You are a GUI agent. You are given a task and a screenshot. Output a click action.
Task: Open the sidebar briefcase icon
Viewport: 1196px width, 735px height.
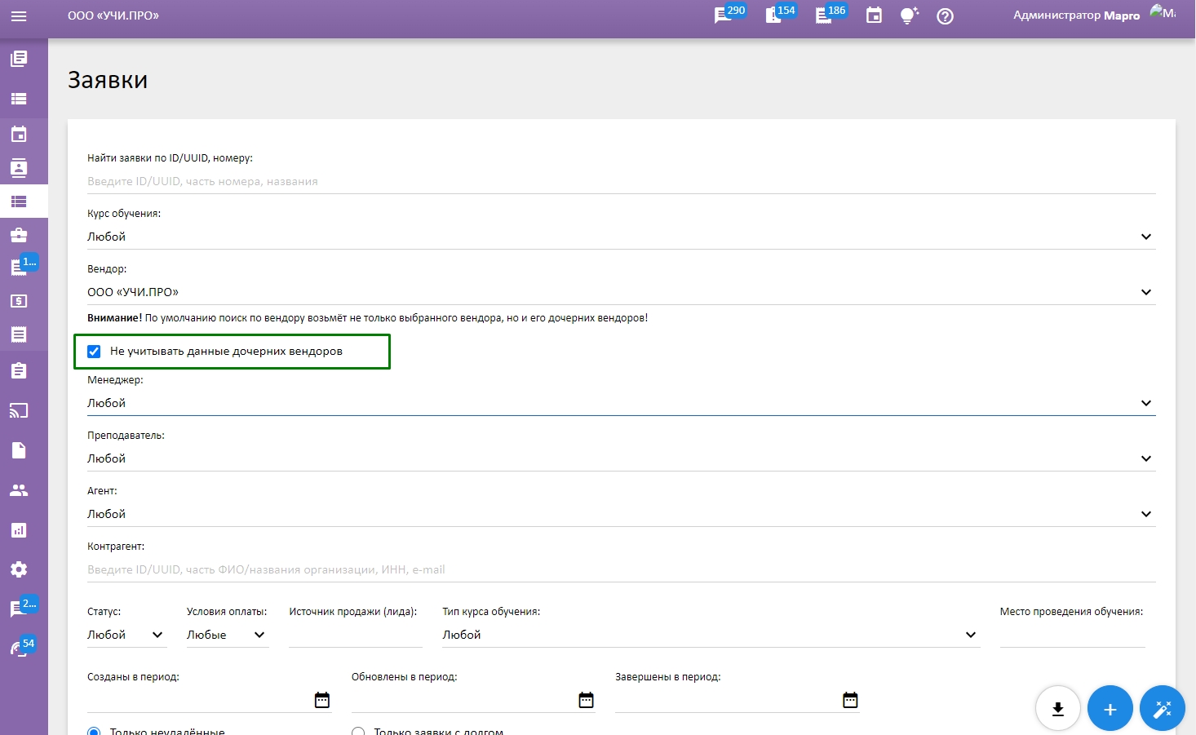point(19,235)
